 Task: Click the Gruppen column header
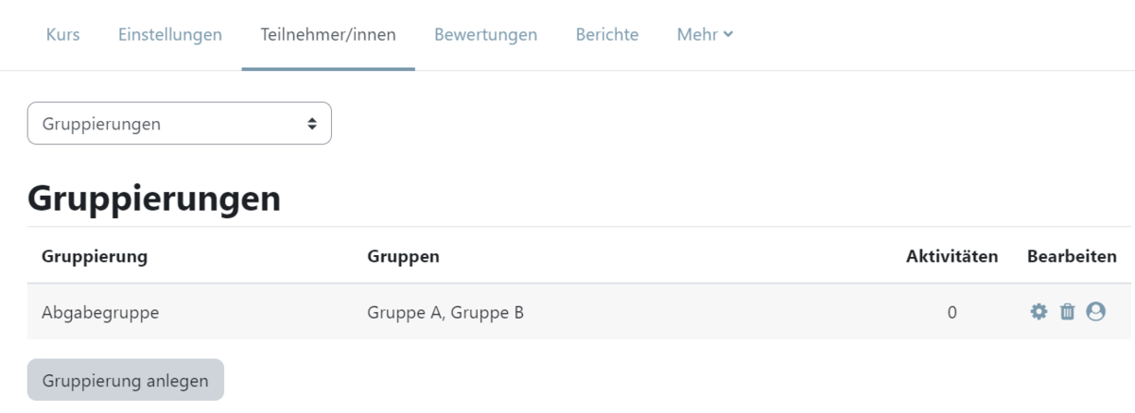pyautogui.click(x=403, y=256)
